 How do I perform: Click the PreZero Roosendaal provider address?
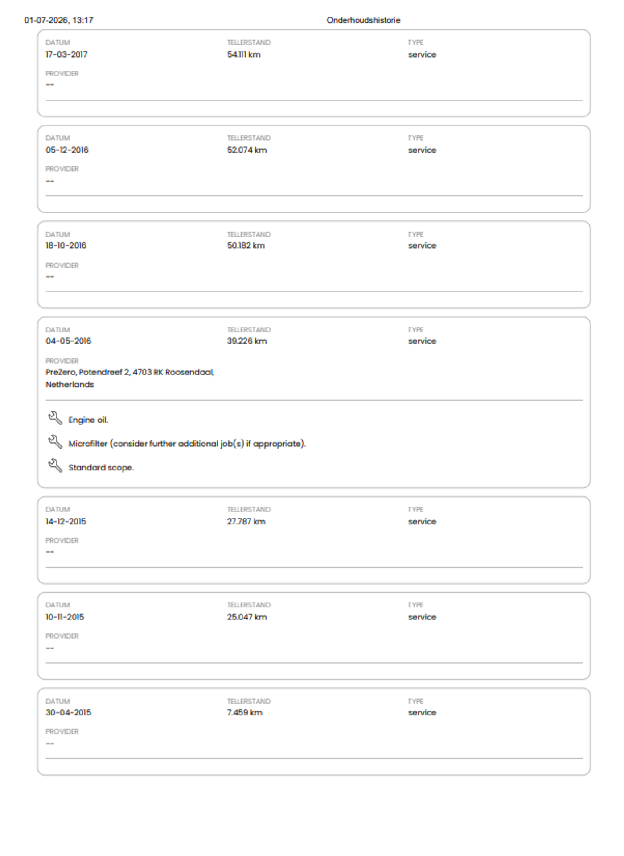click(x=130, y=378)
